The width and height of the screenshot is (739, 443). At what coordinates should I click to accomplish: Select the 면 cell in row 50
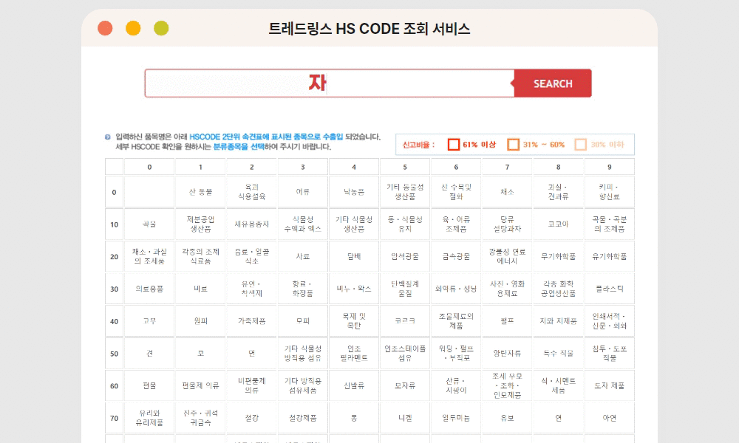[x=252, y=354]
